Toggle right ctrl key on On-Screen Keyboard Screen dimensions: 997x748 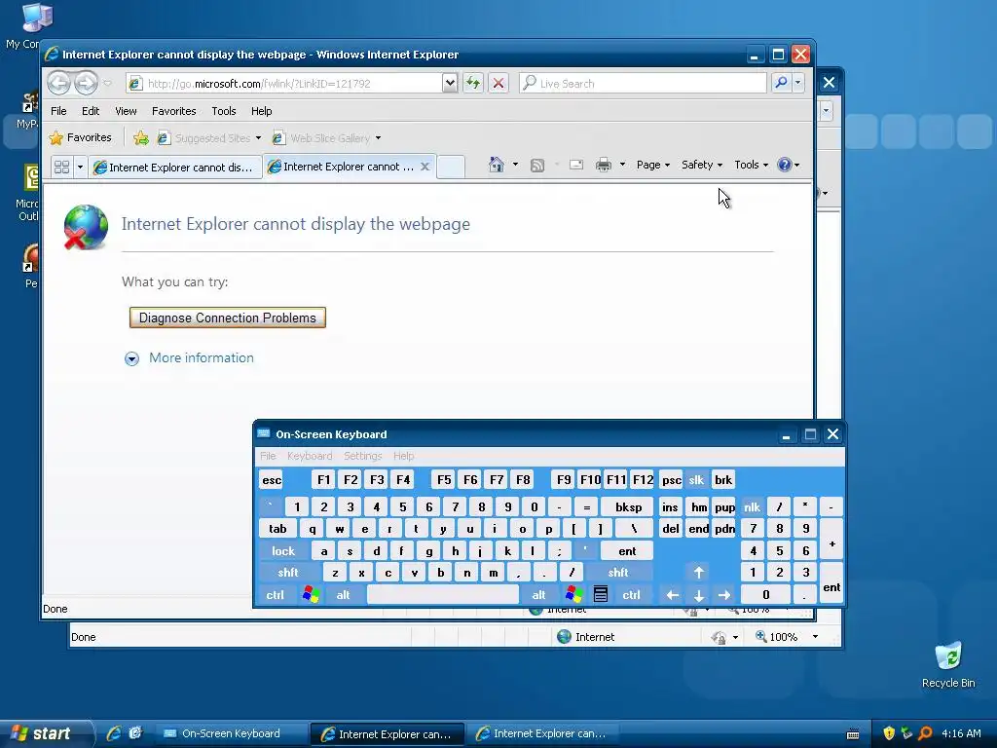pos(631,595)
